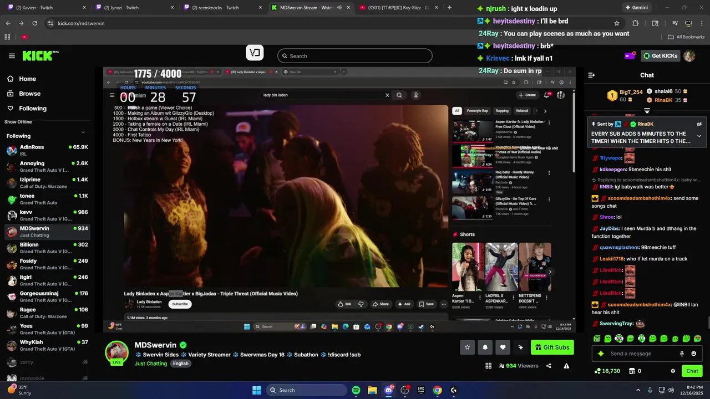Screen dimensions: 710x399
Task: Switch to reemknocks - Twitch tab
Action: (x=221, y=8)
